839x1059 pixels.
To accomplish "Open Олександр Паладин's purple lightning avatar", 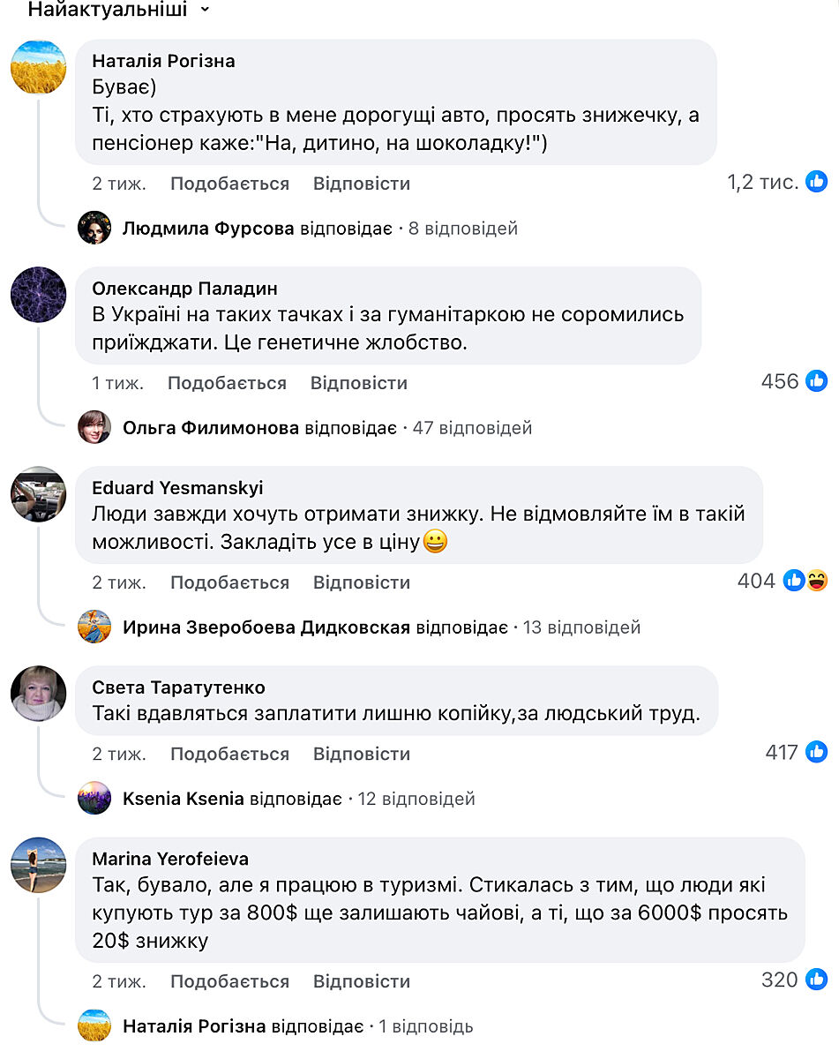I will (38, 295).
